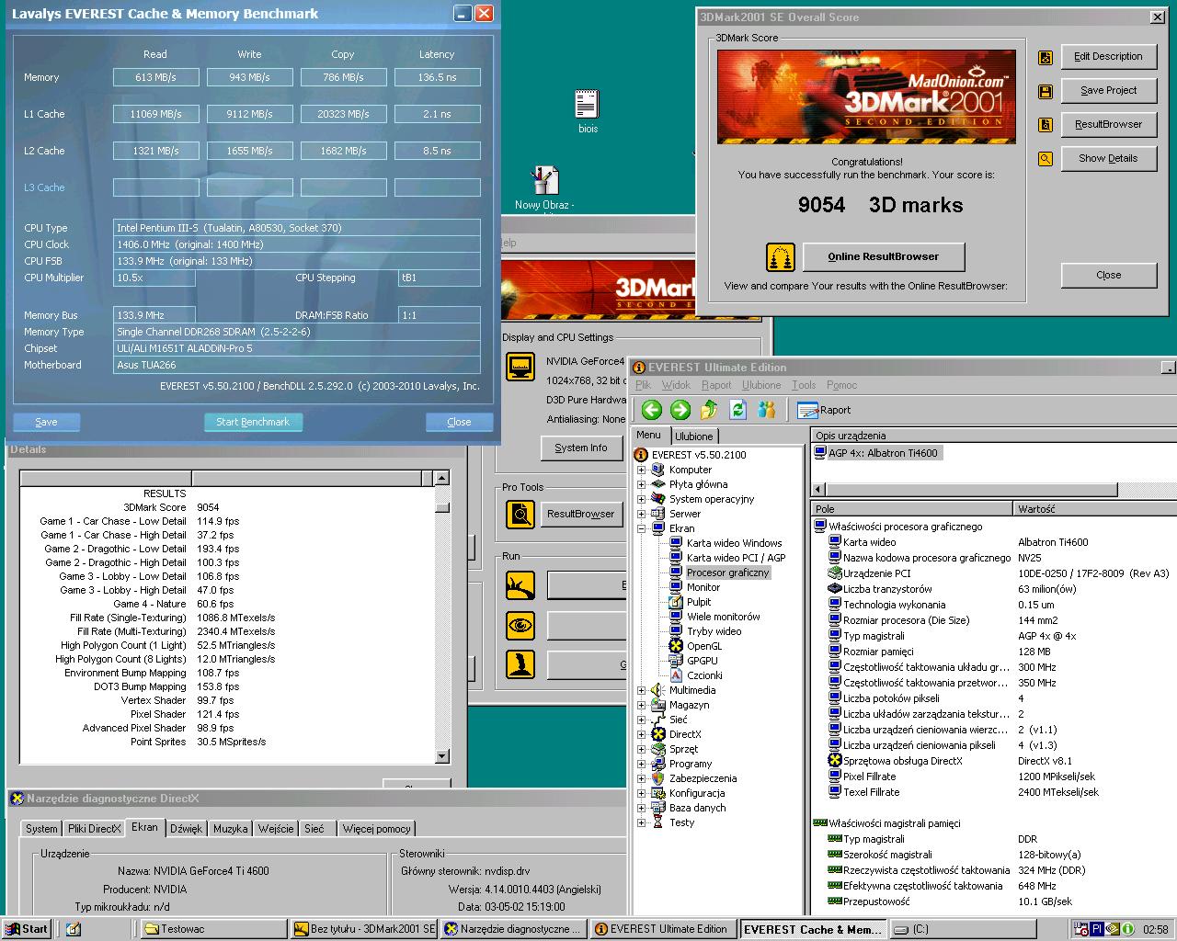Click Start Benchmark in EVEREST benchmark

point(253,422)
